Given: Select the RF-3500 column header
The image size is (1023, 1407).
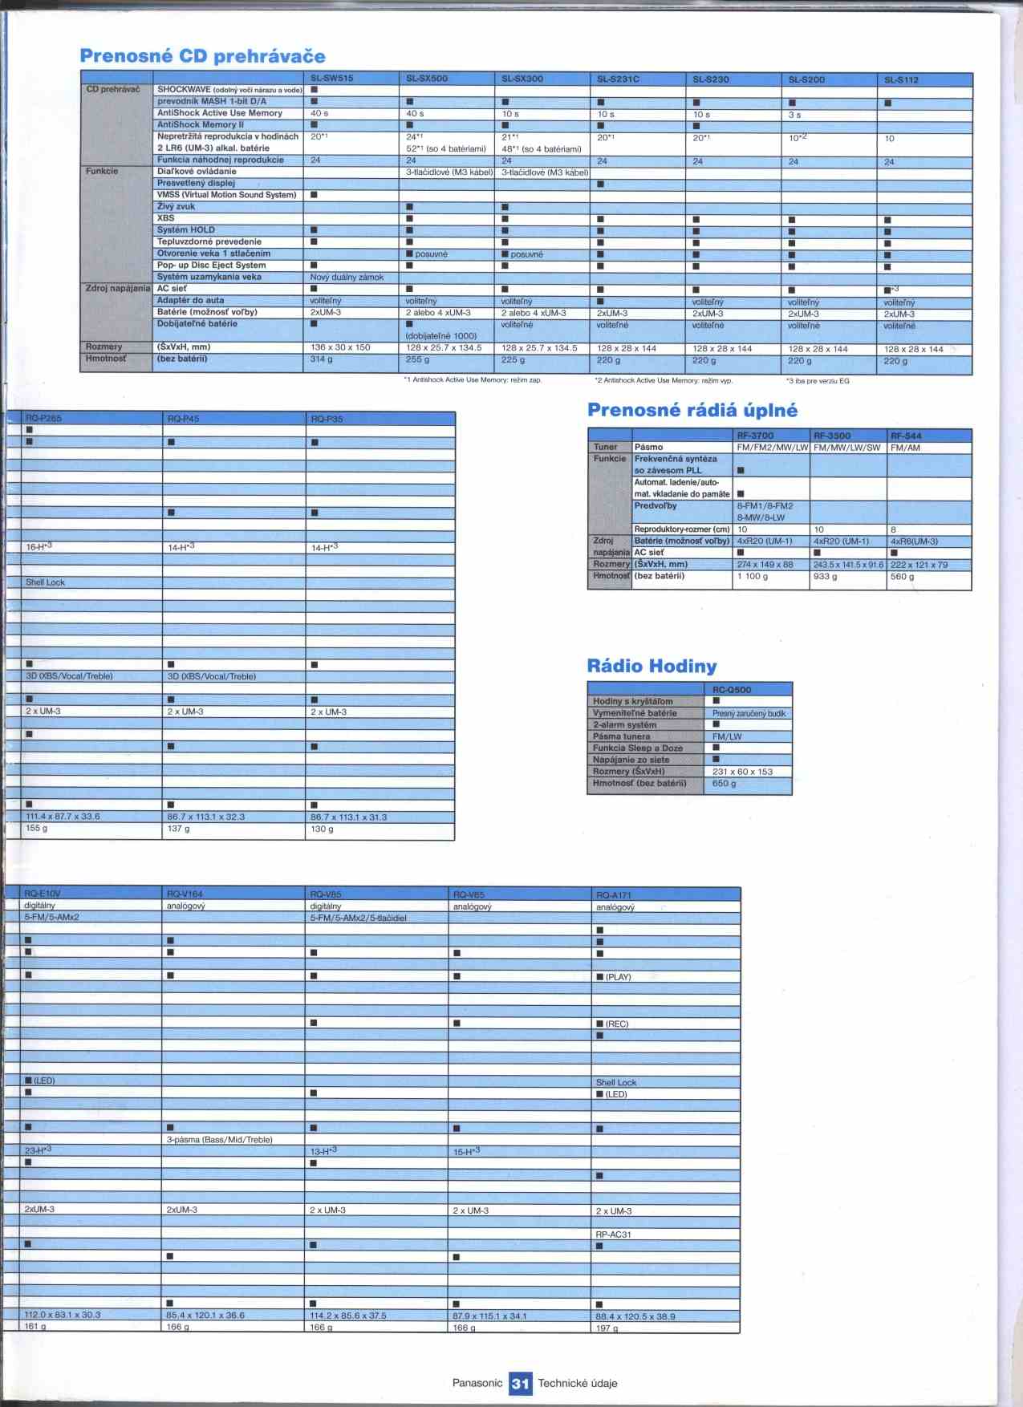Looking at the screenshot, I should (832, 436).
